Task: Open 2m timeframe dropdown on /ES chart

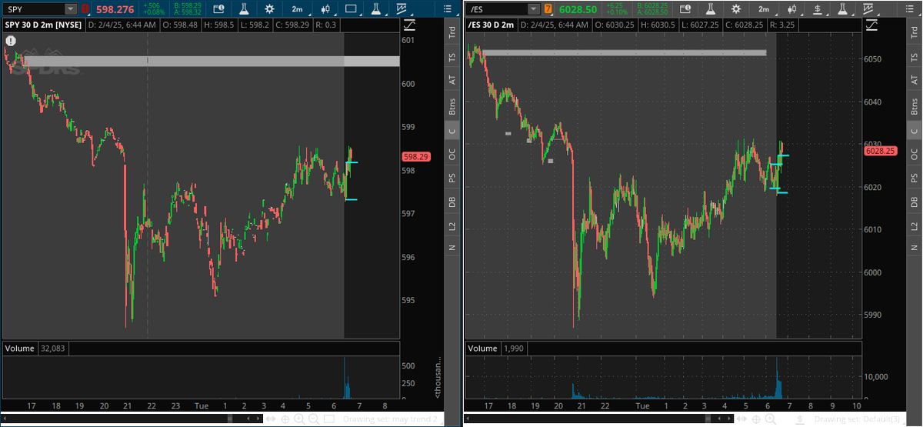Action: pyautogui.click(x=765, y=9)
